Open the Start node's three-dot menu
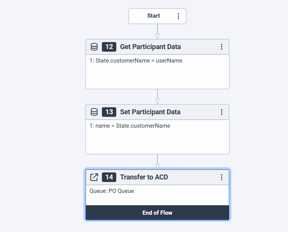This screenshot has width=288, height=232. [x=178, y=16]
